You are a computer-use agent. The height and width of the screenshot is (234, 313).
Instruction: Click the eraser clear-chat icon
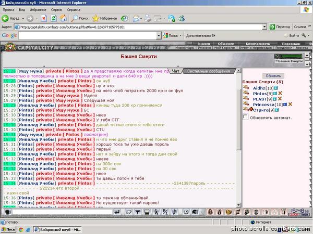click(128, 212)
